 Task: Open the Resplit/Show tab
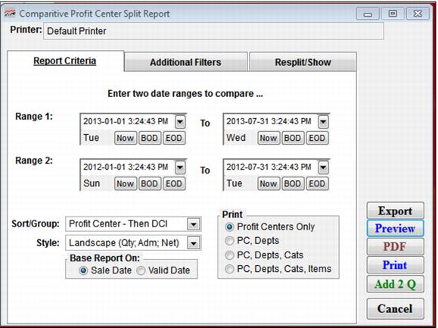coord(303,62)
